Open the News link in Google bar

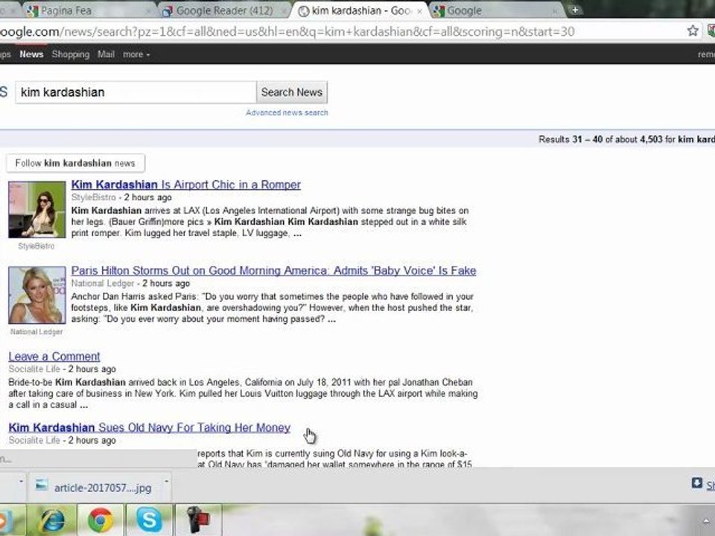[31, 54]
